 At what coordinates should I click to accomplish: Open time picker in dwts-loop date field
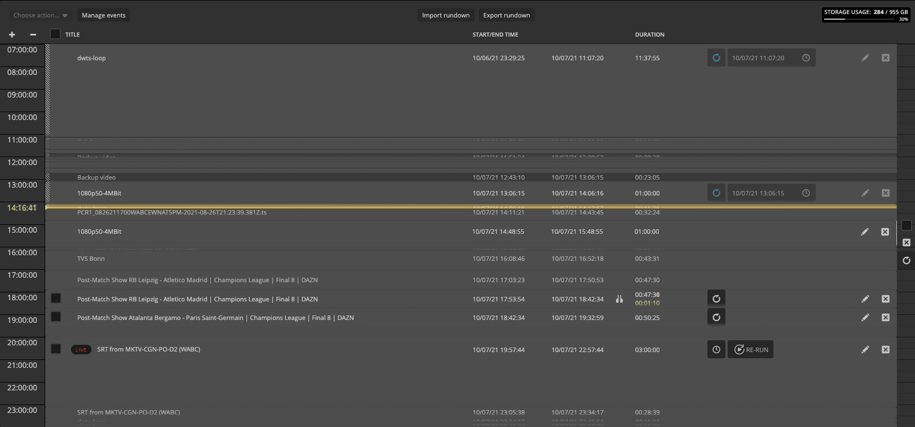(x=806, y=57)
